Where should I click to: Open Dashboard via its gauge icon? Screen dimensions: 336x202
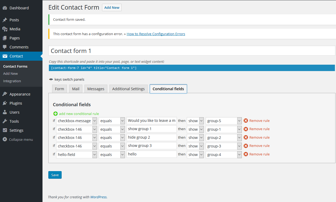[x=5, y=8]
